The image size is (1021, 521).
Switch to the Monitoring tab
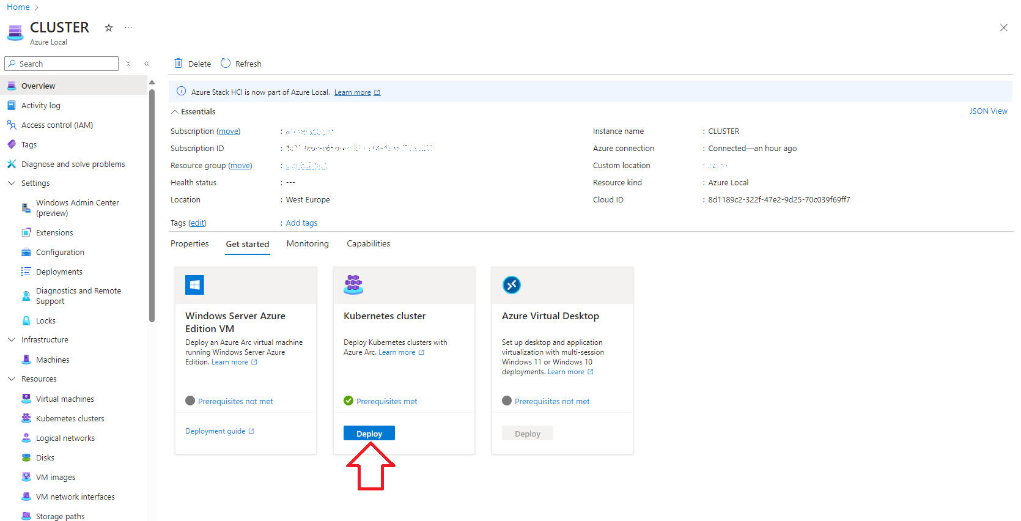point(308,243)
